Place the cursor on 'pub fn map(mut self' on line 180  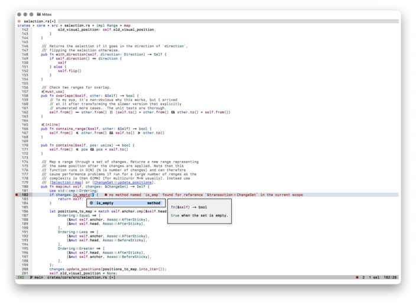point(61,187)
